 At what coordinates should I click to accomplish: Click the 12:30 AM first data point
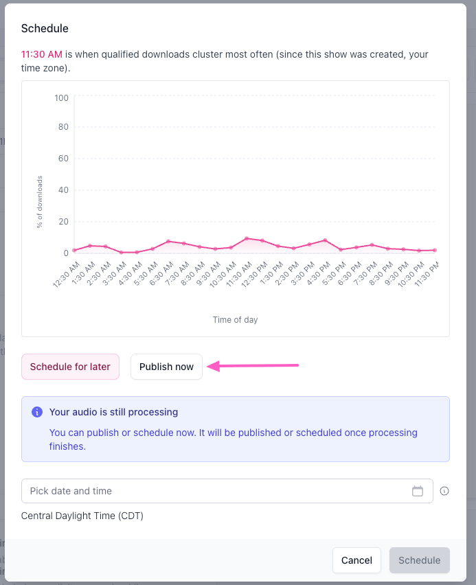pyautogui.click(x=74, y=251)
